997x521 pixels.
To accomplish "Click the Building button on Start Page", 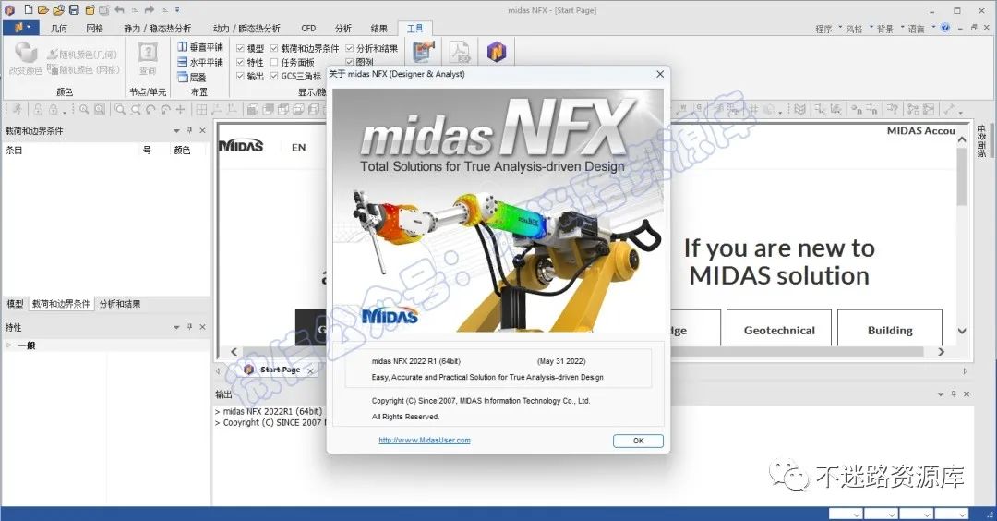I will pos(890,330).
